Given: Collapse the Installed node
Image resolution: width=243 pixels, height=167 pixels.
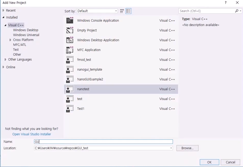Looking at the screenshot, I should tap(3, 17).
